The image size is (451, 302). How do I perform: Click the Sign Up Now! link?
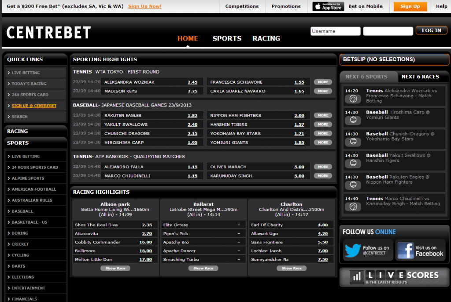pyautogui.click(x=144, y=6)
